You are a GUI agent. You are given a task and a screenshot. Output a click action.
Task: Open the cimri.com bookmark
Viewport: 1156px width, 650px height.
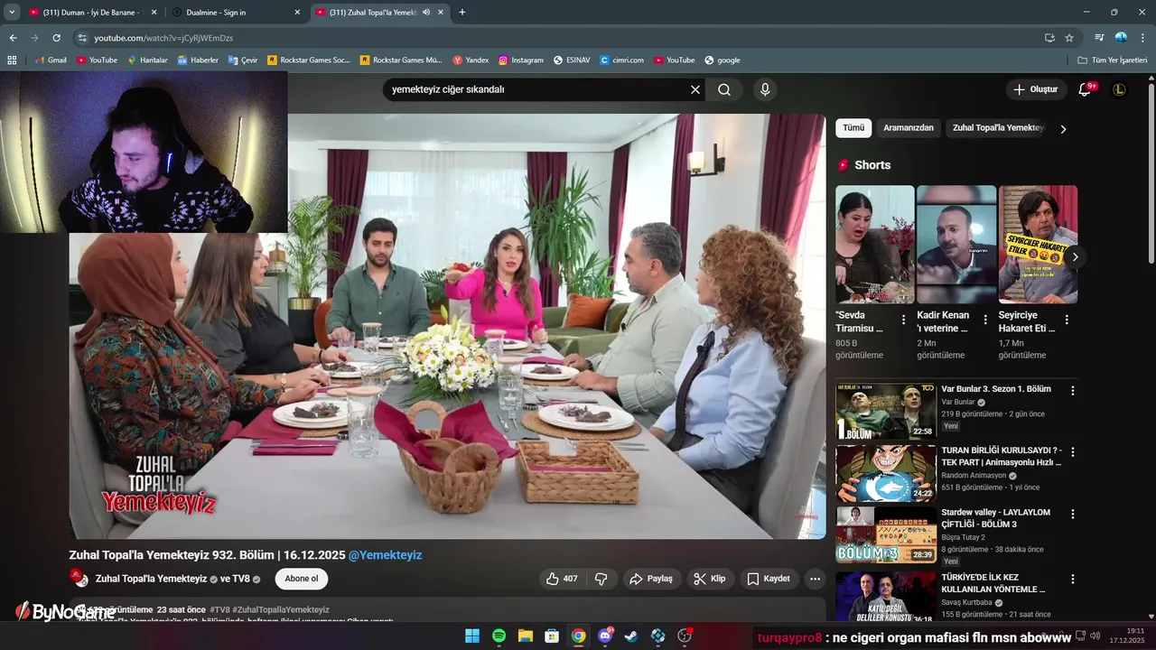point(621,60)
